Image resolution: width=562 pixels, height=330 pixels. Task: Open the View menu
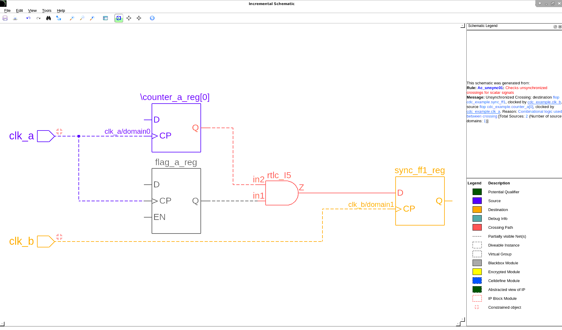click(32, 10)
